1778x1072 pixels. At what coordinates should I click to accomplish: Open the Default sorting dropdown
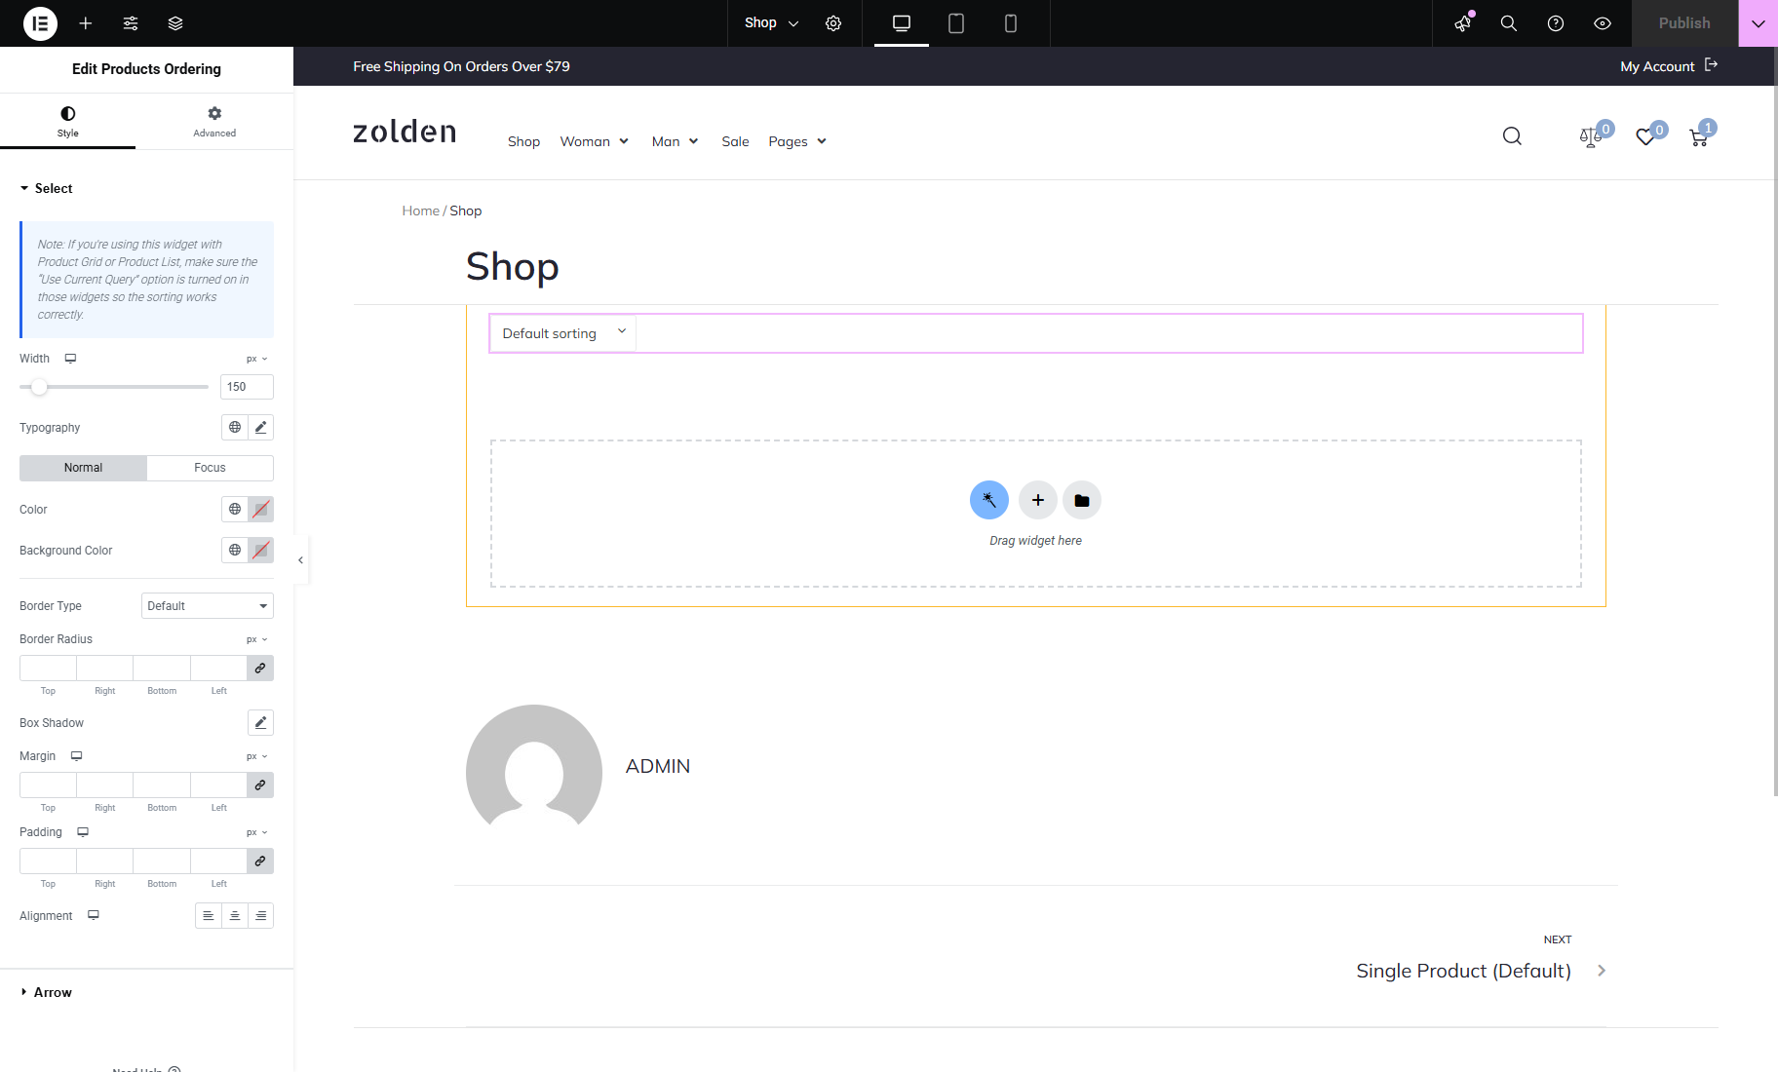[x=562, y=333]
